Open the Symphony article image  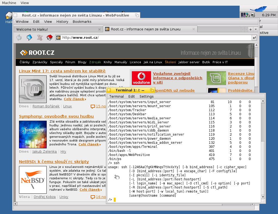33,135
